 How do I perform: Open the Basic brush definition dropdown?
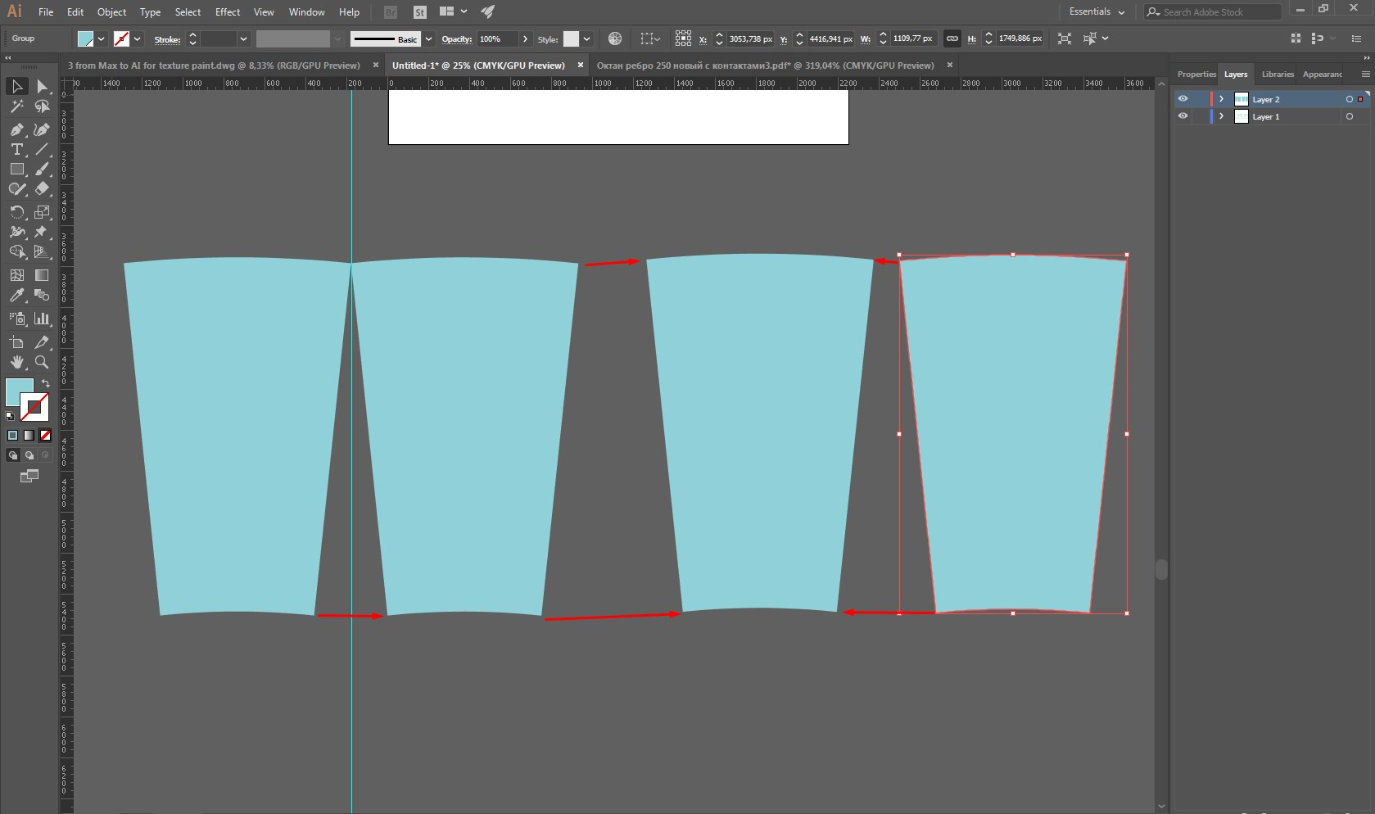click(x=428, y=38)
